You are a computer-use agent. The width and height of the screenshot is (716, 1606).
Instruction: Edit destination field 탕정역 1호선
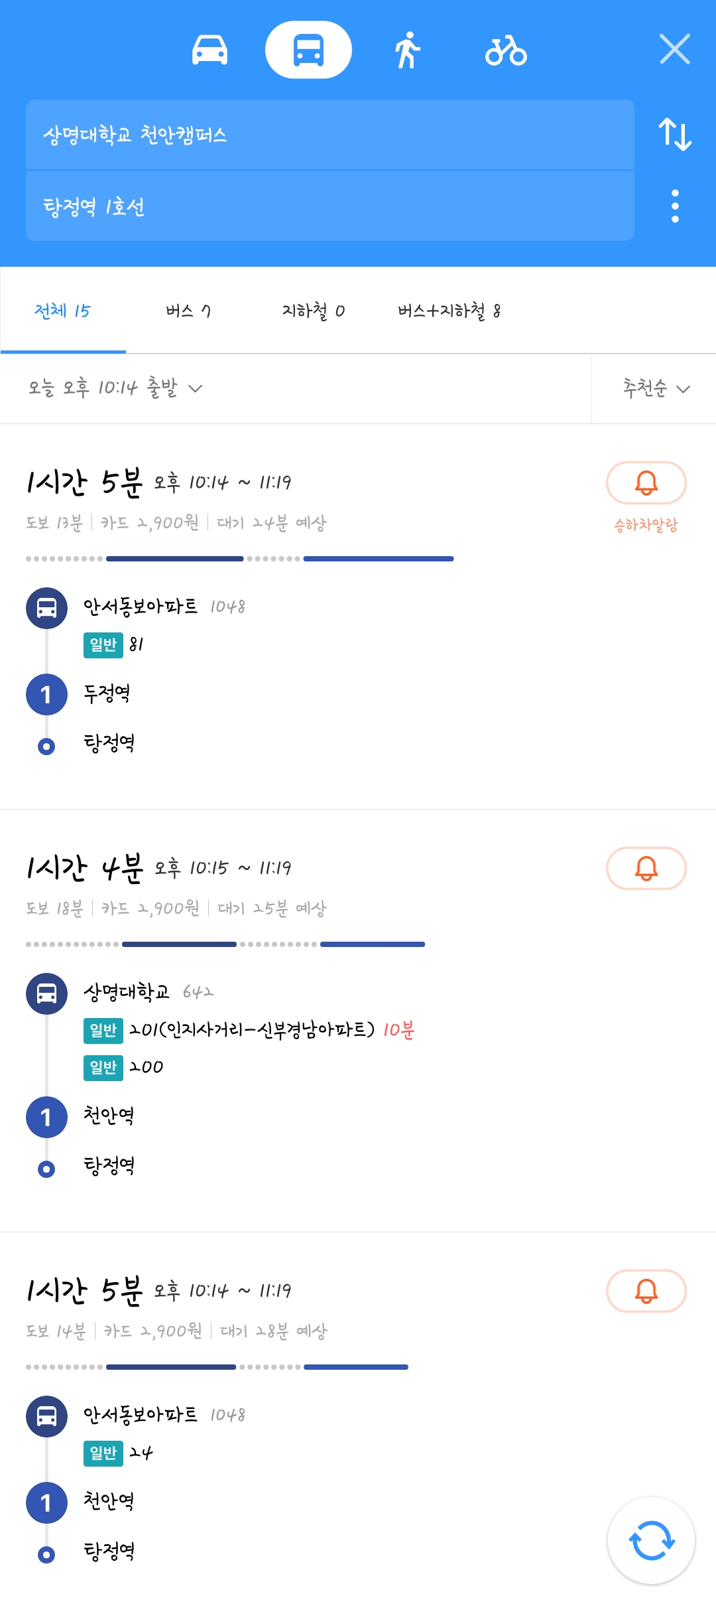coord(329,206)
